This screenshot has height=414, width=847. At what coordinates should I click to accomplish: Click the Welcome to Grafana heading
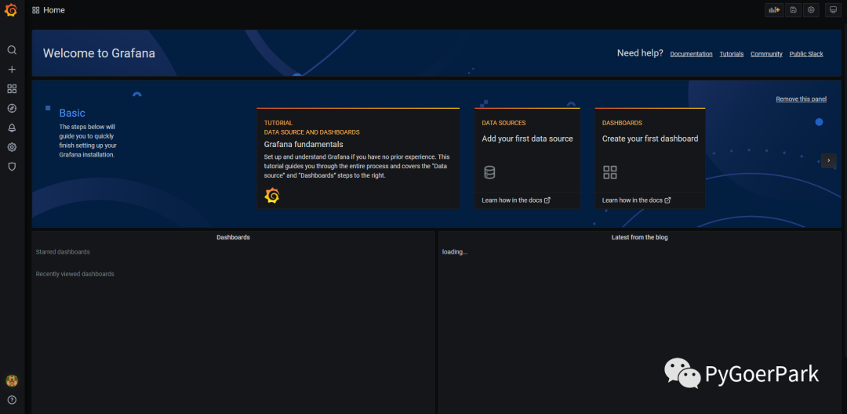pyautogui.click(x=99, y=53)
